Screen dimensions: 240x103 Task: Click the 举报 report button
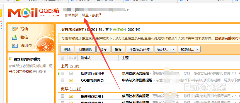pos(118,49)
